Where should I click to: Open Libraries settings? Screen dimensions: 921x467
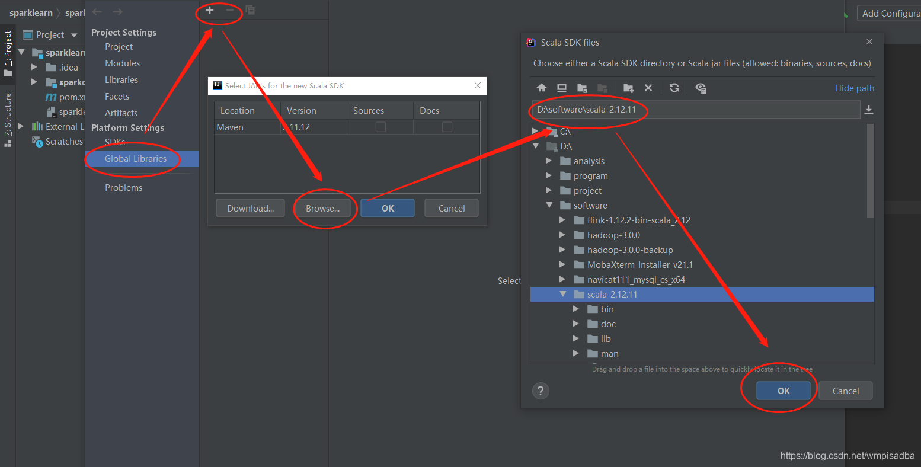tap(121, 80)
